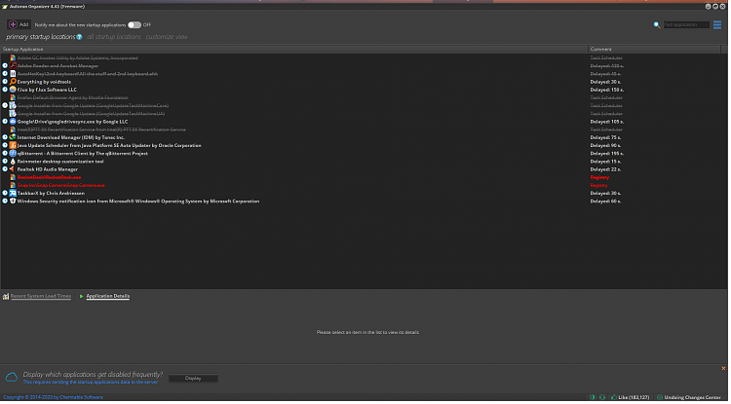Click the Windows Security shield icon
Viewport: 731px width, 404px height.
click(13, 202)
